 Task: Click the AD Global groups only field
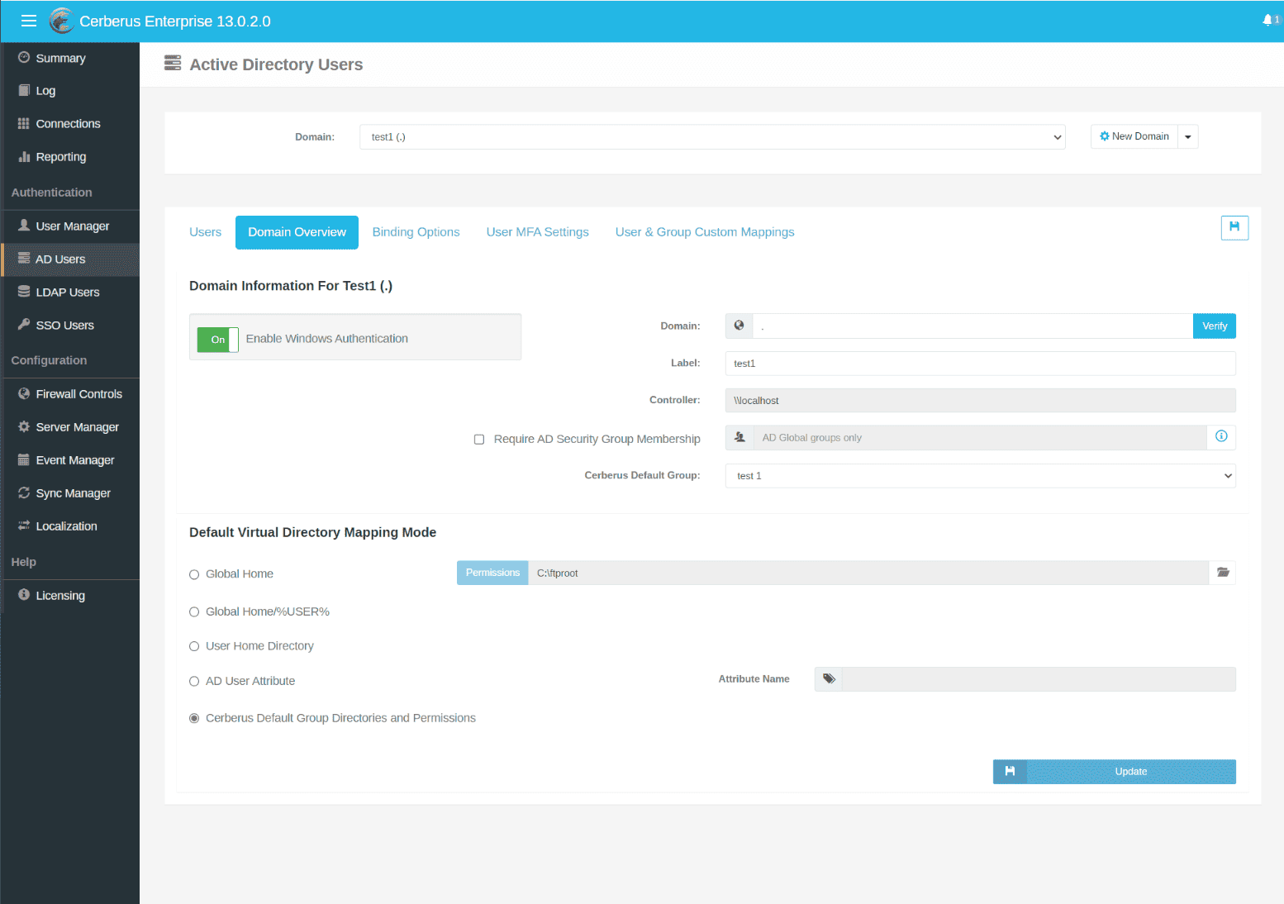coord(980,437)
